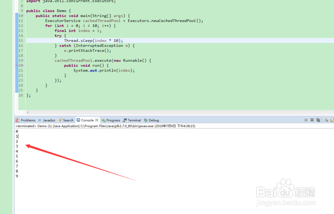Click 'InterruptedException' in the catch clause
Screen dimensions: 334x214
99,46
